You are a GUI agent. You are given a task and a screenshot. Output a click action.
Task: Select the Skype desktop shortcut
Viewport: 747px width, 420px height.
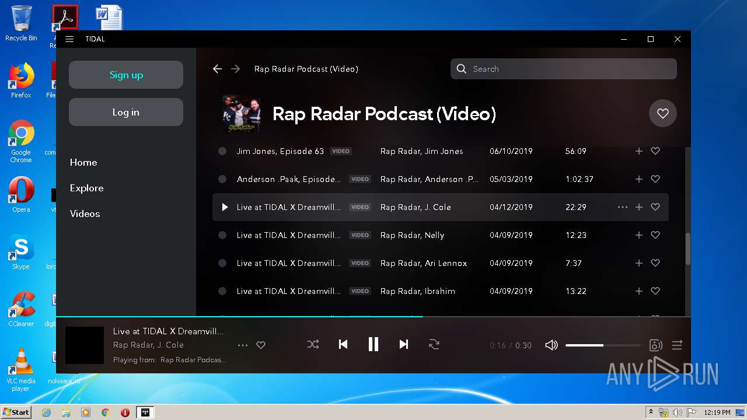coord(21,253)
